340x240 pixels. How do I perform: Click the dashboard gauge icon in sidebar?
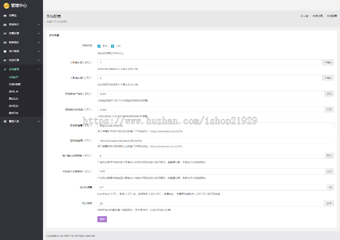pos(5,15)
